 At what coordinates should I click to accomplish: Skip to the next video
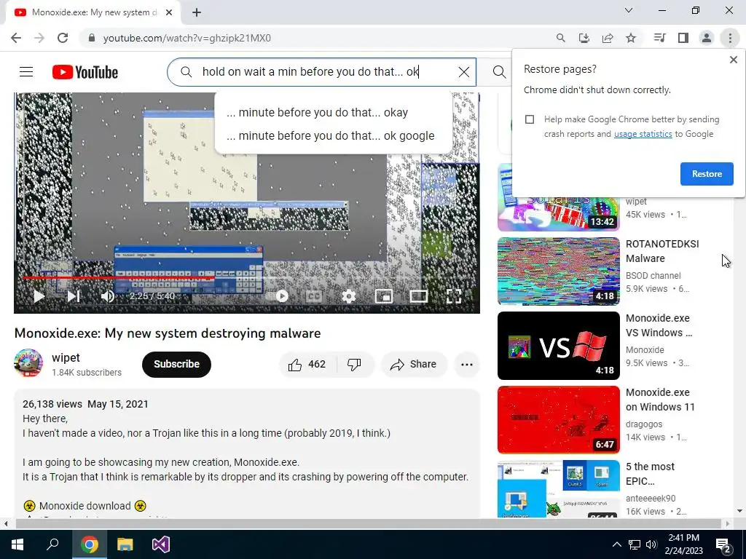click(74, 296)
